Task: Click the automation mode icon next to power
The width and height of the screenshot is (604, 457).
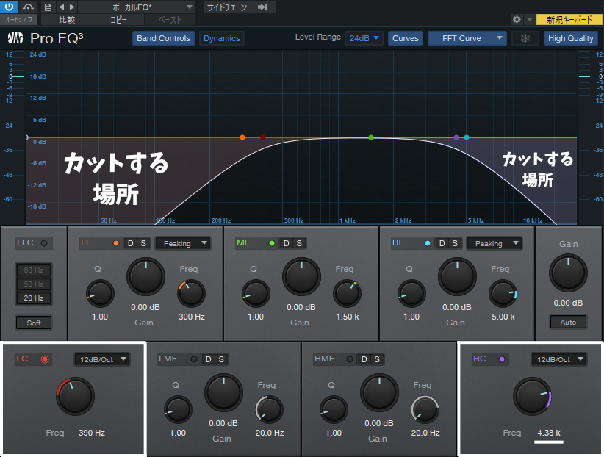Action: 28,7
